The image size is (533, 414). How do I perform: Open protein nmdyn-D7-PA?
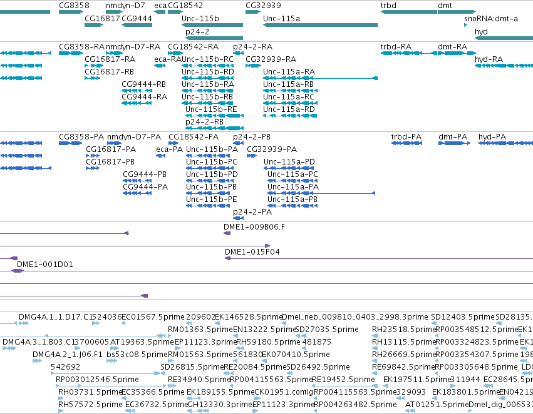tap(134, 137)
